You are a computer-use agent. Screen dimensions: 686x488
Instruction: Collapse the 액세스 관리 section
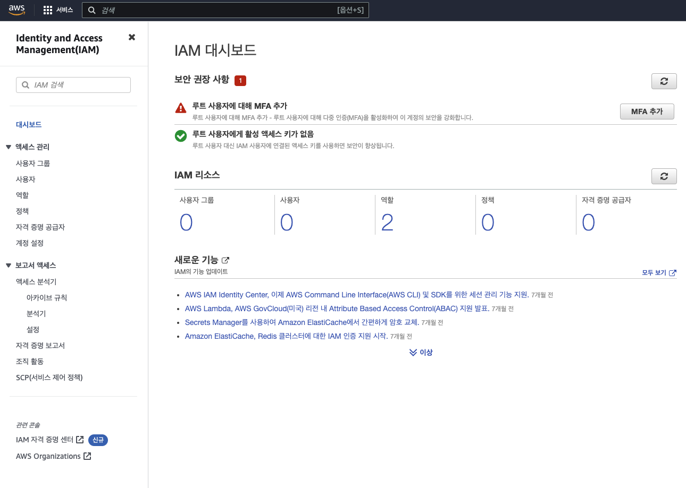(9, 147)
